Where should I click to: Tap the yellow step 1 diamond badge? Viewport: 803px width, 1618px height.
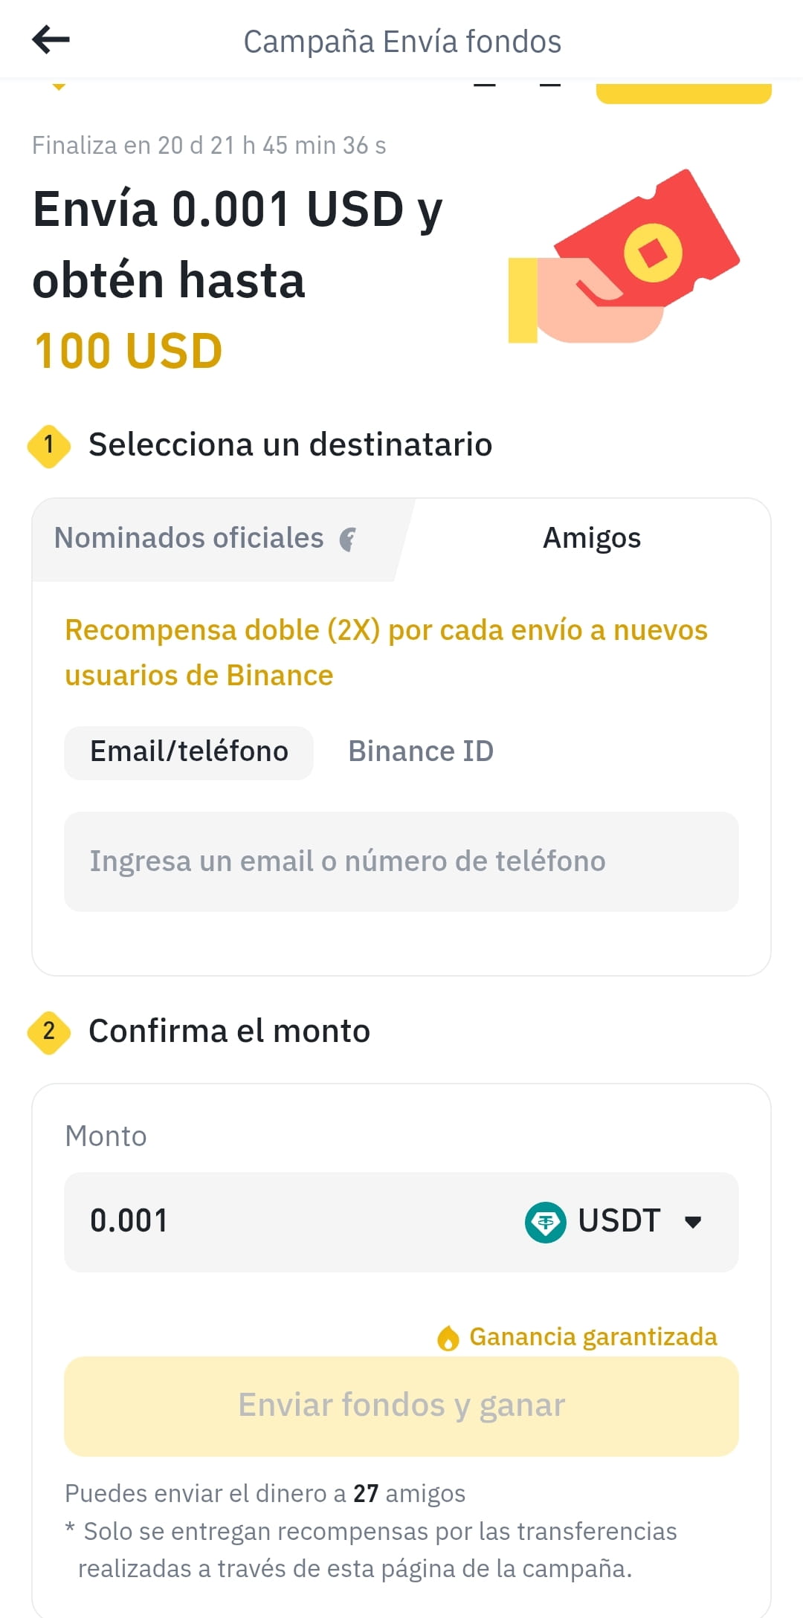tap(49, 445)
